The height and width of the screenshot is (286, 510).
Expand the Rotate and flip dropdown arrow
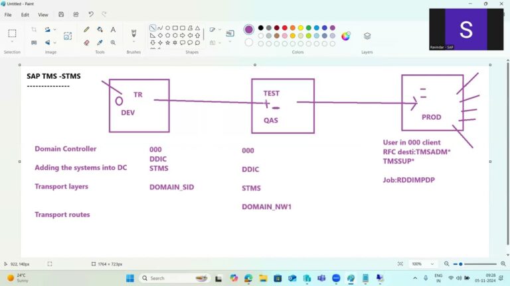54,42
